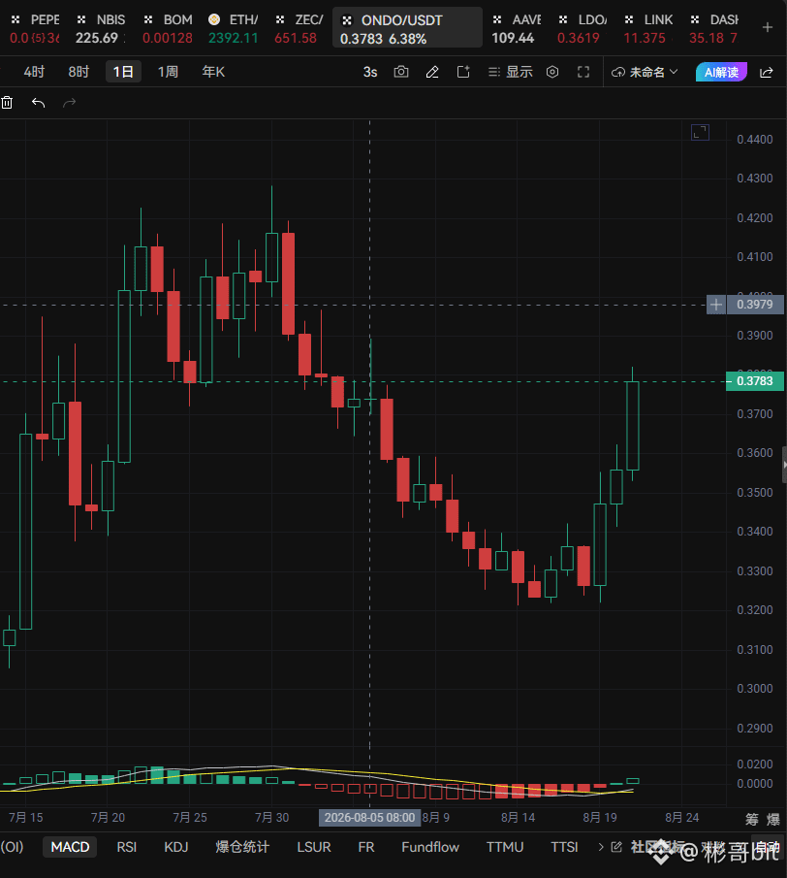Image resolution: width=787 pixels, height=878 pixels.
Task: Click the share arrow icon
Action: click(x=767, y=72)
